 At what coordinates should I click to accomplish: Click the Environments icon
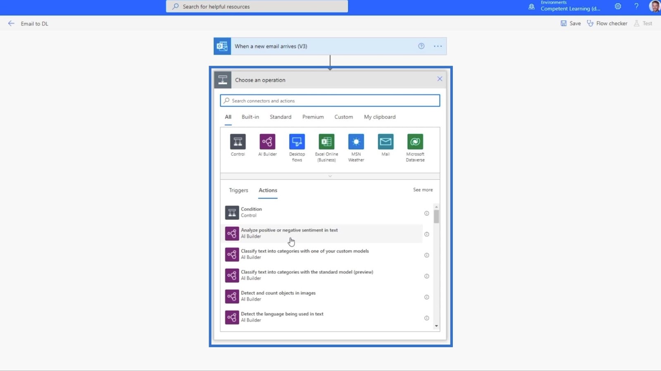tap(532, 7)
